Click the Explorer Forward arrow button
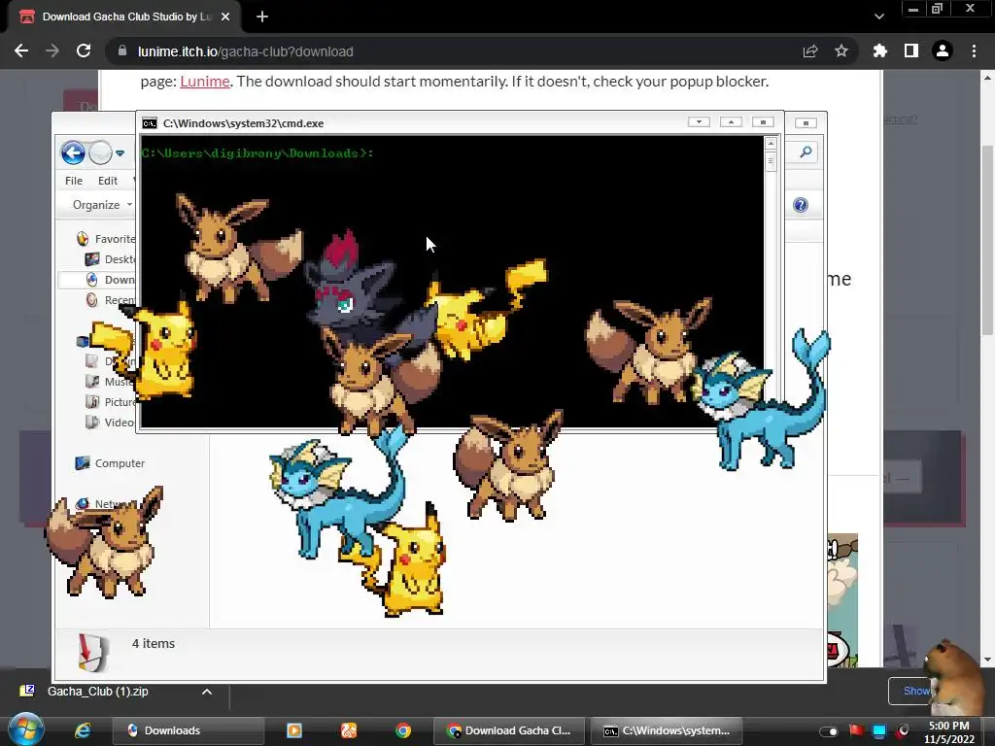Screen dimensions: 995x746 pyautogui.click(x=100, y=153)
